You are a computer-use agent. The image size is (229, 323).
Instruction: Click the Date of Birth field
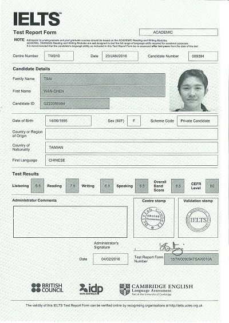point(68,121)
